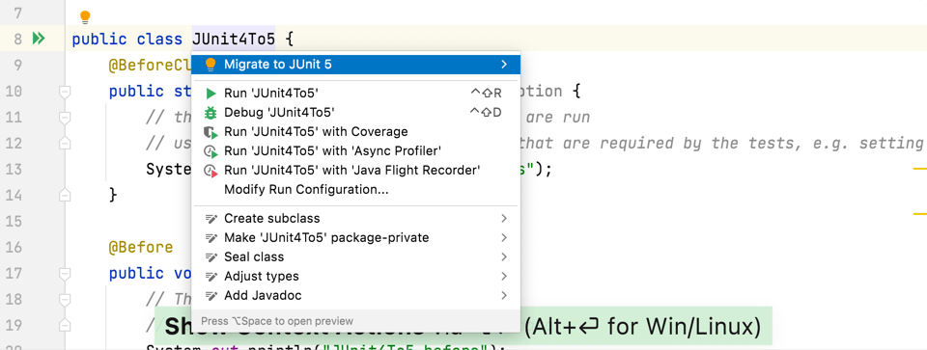Click the Java Flight Recorder run icon
This screenshot has width=927, height=350.
tap(211, 171)
